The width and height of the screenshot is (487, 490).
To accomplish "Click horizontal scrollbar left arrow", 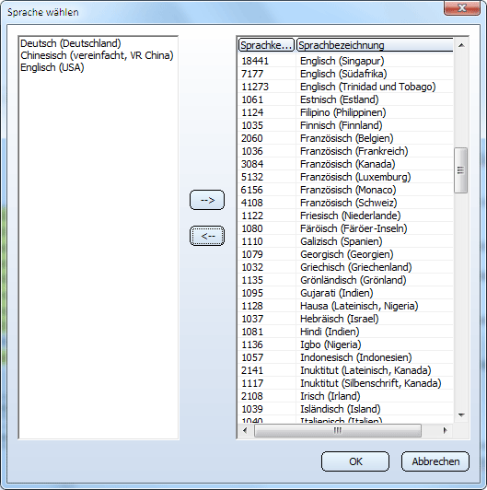I will point(245,430).
